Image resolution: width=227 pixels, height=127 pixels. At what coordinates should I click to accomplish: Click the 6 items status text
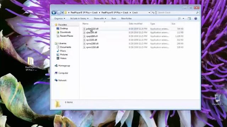[69, 102]
